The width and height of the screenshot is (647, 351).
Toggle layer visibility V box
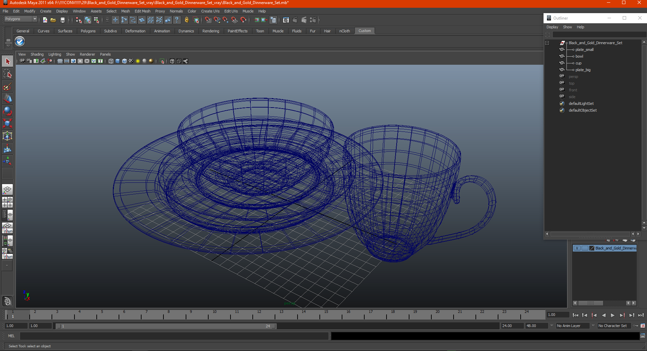577,248
